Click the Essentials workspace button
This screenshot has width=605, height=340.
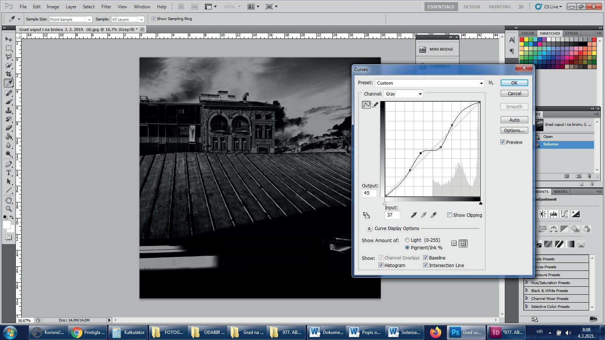(x=441, y=7)
